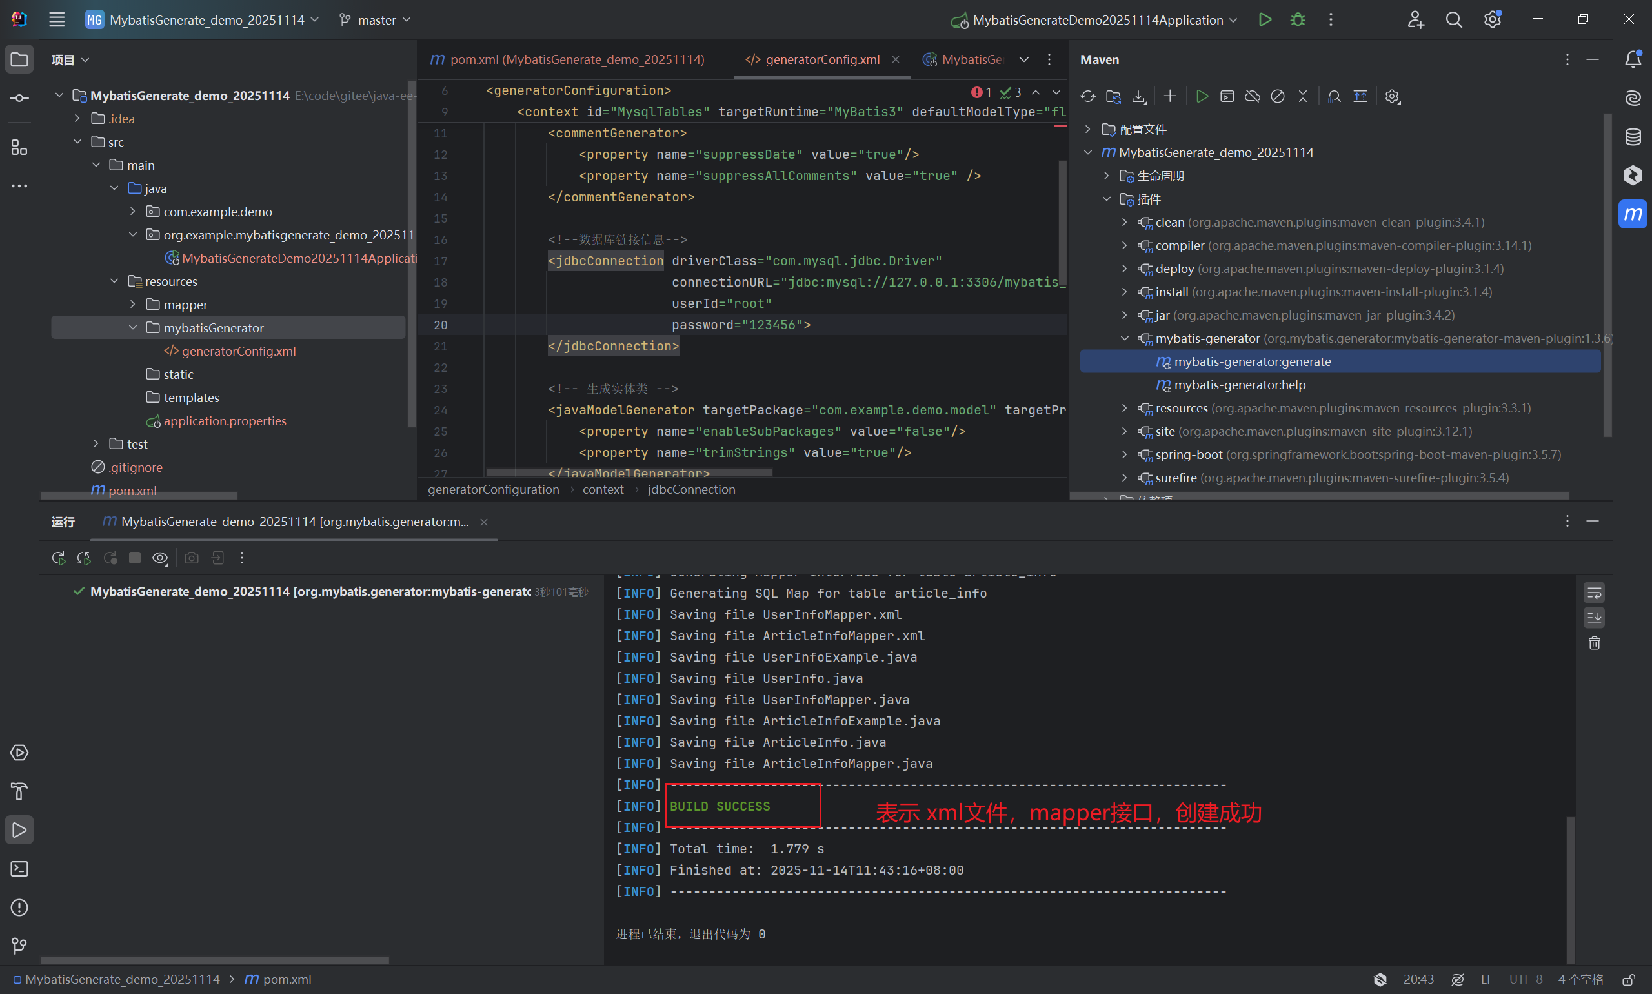The image size is (1652, 994).
Task: Toggle Maven offline mode
Action: [x=1252, y=96]
